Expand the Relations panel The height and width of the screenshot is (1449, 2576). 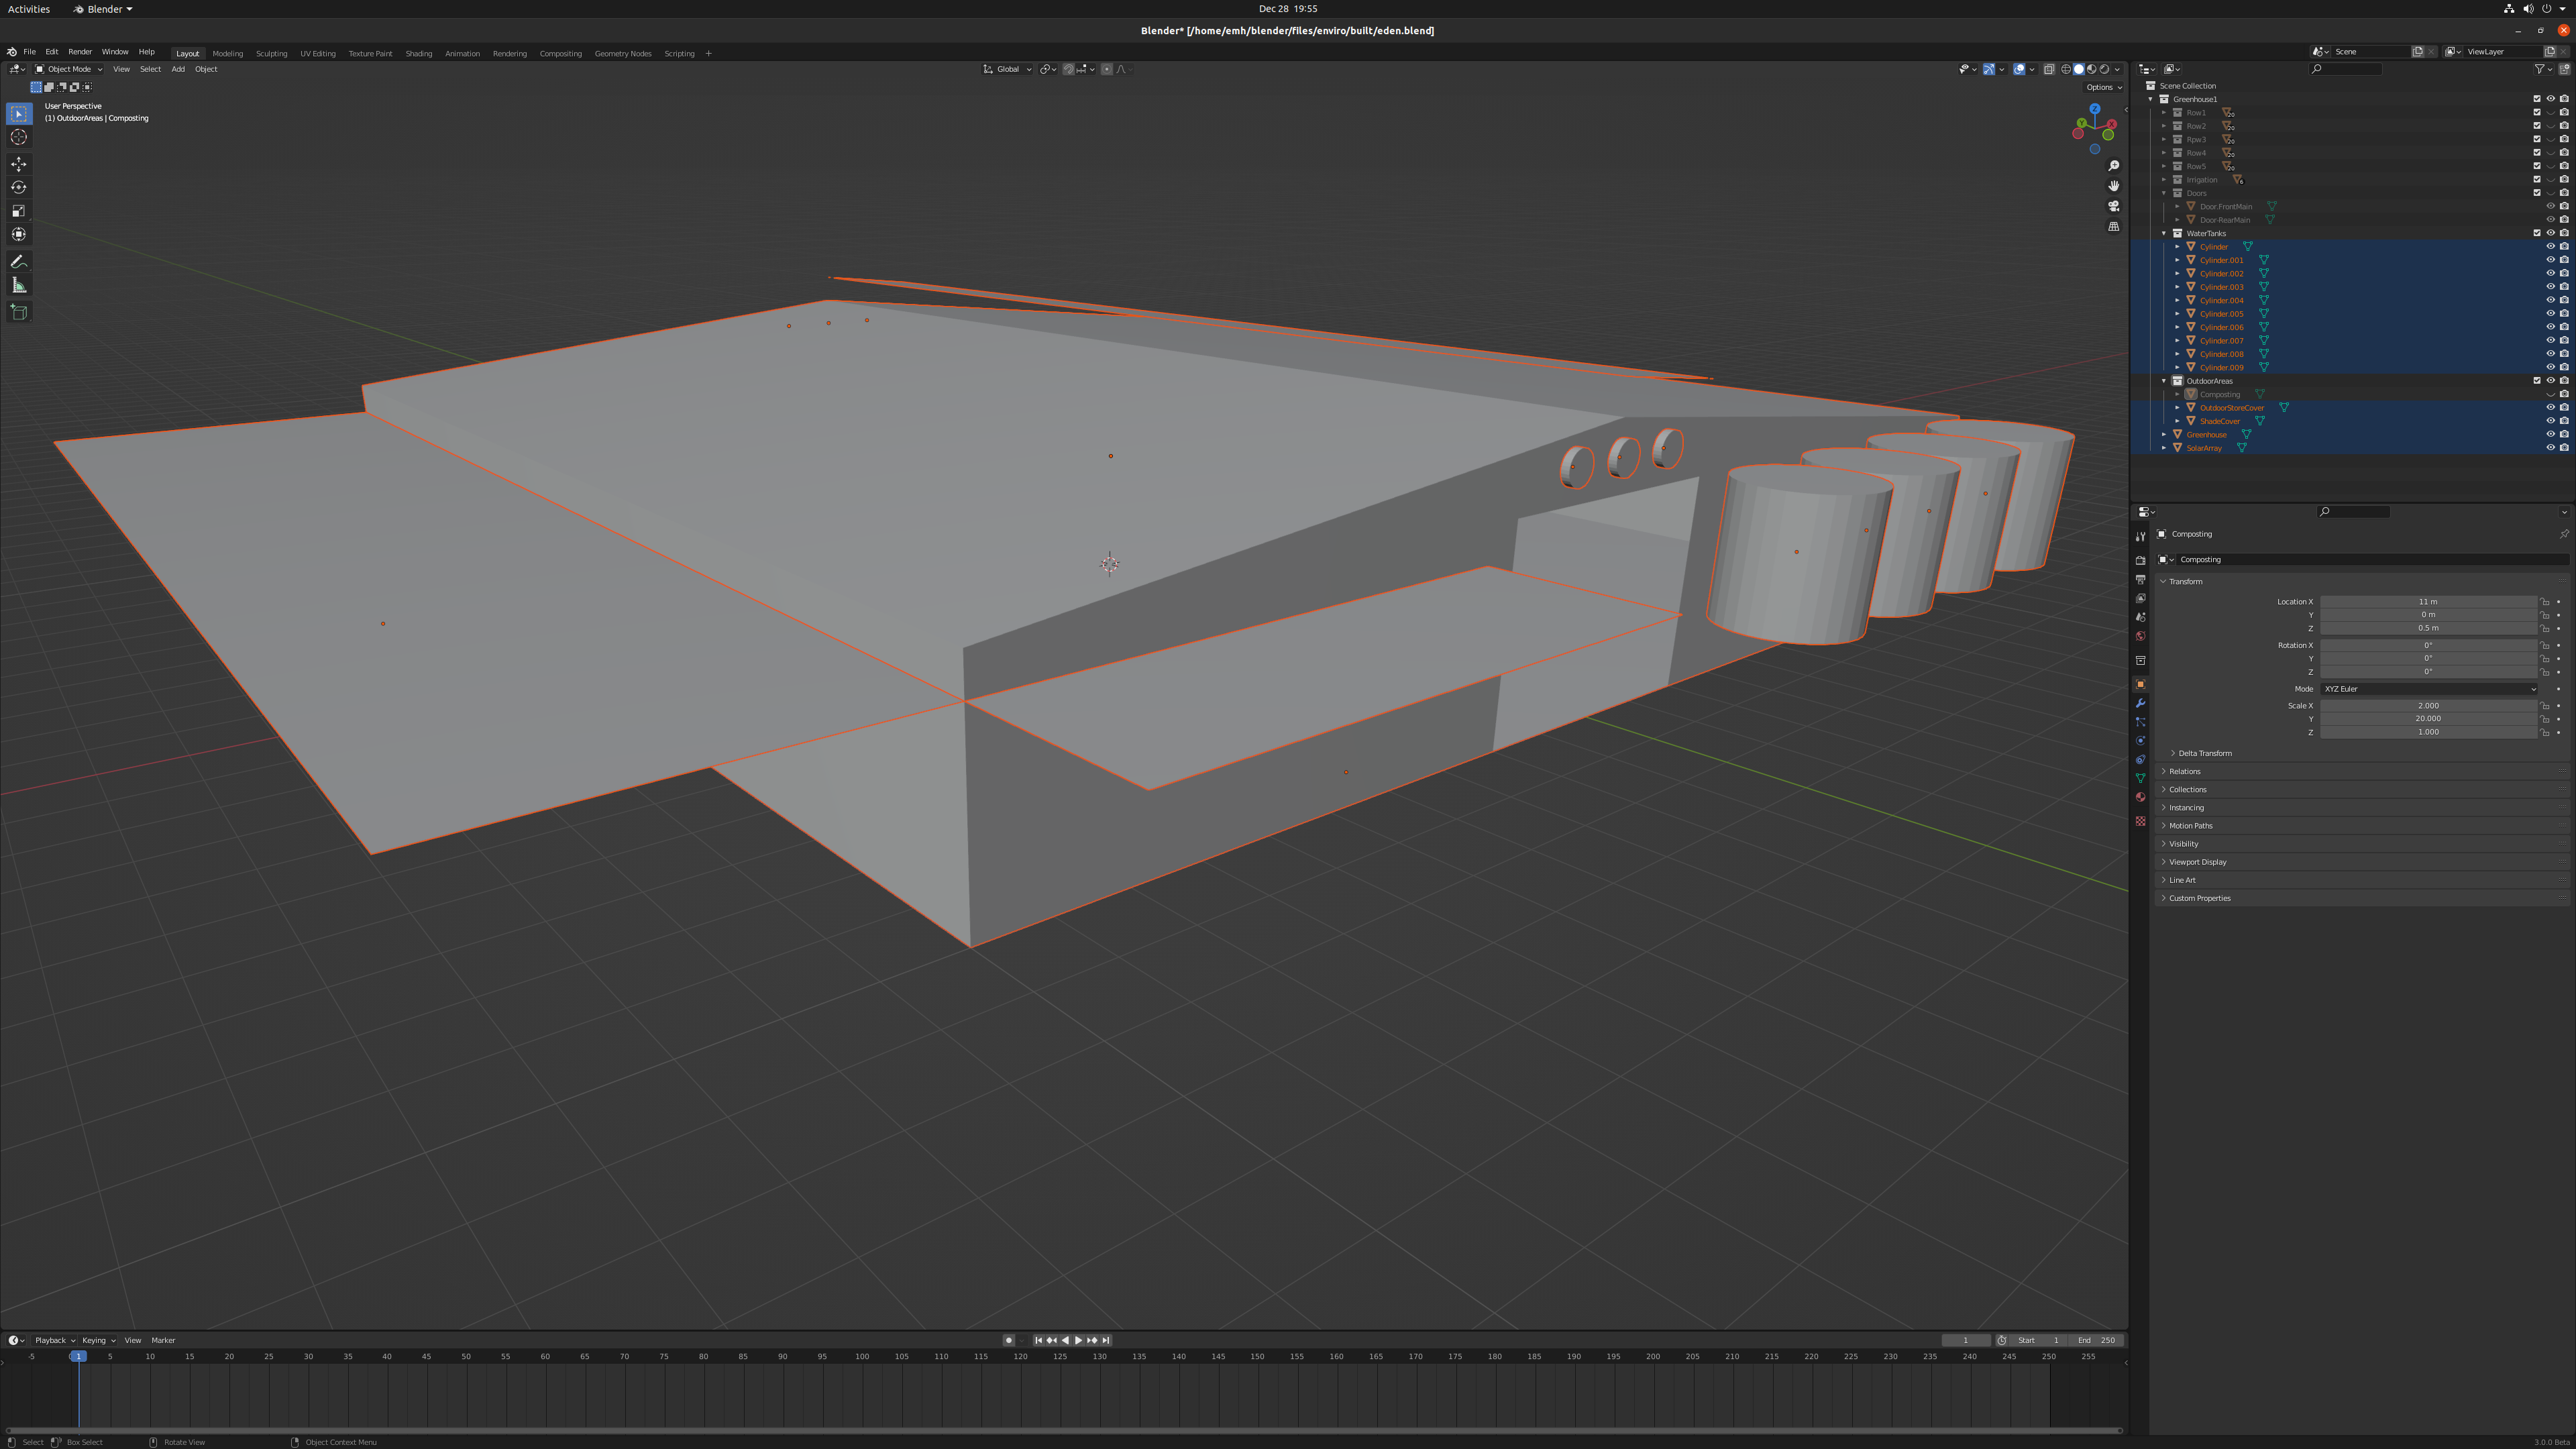(2184, 771)
